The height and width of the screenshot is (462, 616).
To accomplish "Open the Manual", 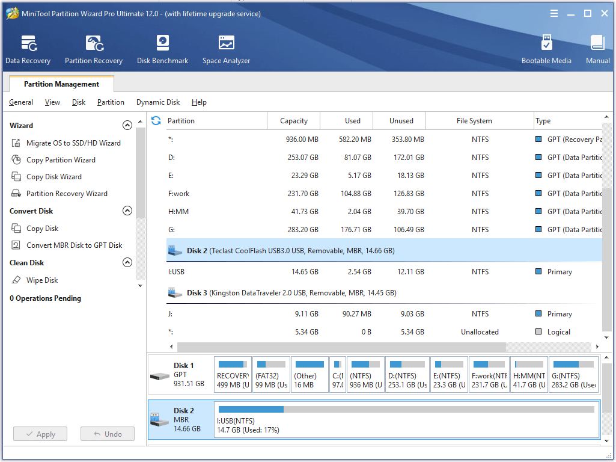I will (x=597, y=49).
